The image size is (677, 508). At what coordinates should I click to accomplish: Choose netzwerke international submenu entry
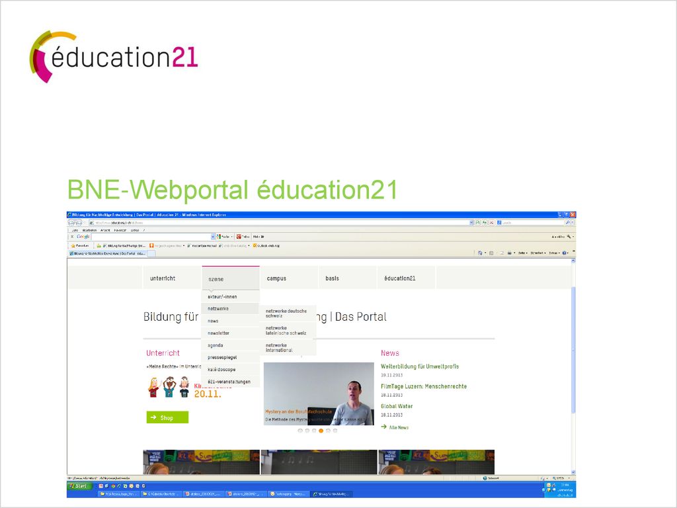(288, 348)
